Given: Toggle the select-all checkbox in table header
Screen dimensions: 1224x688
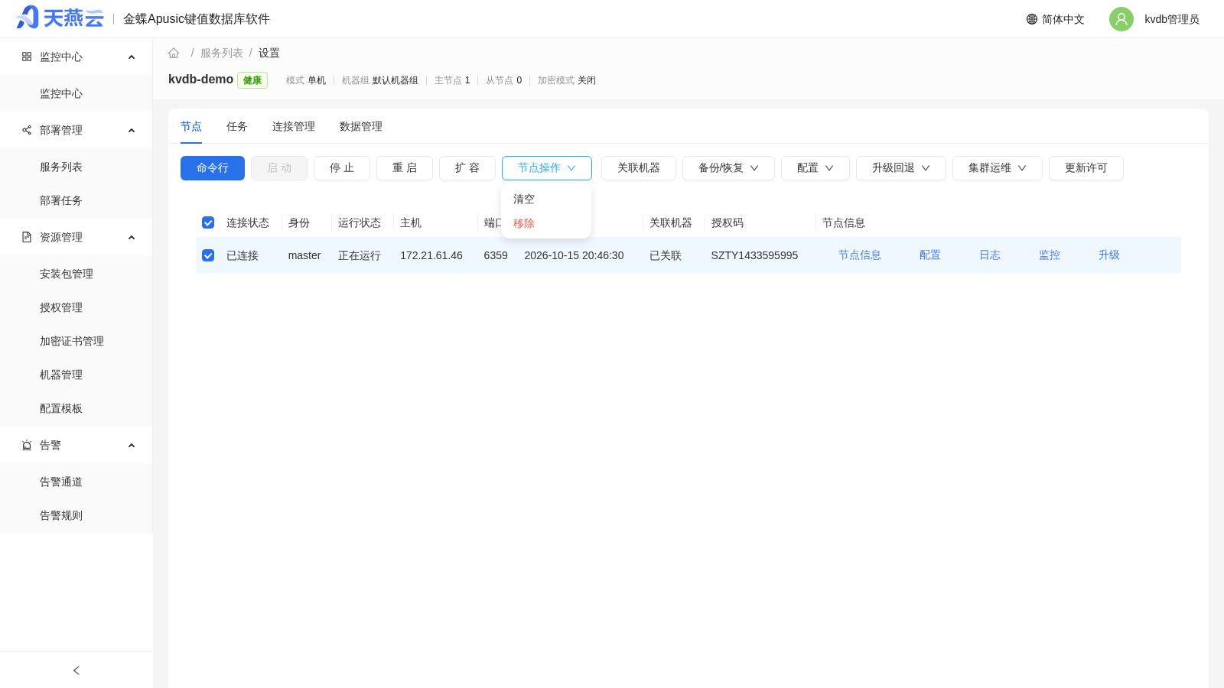Looking at the screenshot, I should tap(208, 222).
